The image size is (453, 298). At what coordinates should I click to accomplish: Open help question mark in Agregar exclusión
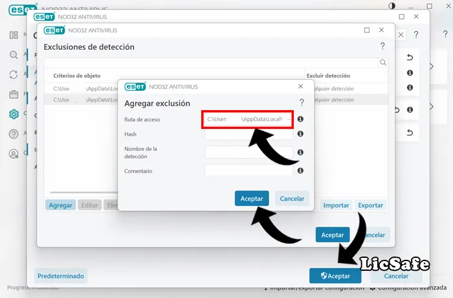pyautogui.click(x=302, y=102)
